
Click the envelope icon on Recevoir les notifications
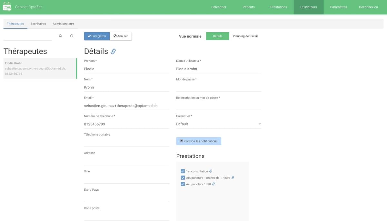[181, 141]
